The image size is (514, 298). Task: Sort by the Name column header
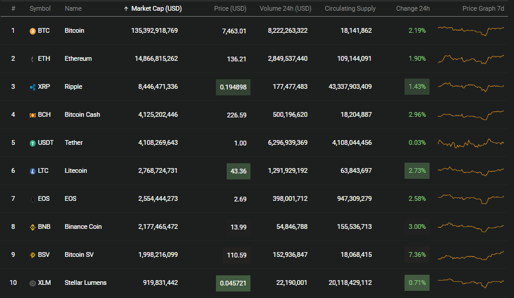pyautogui.click(x=73, y=8)
